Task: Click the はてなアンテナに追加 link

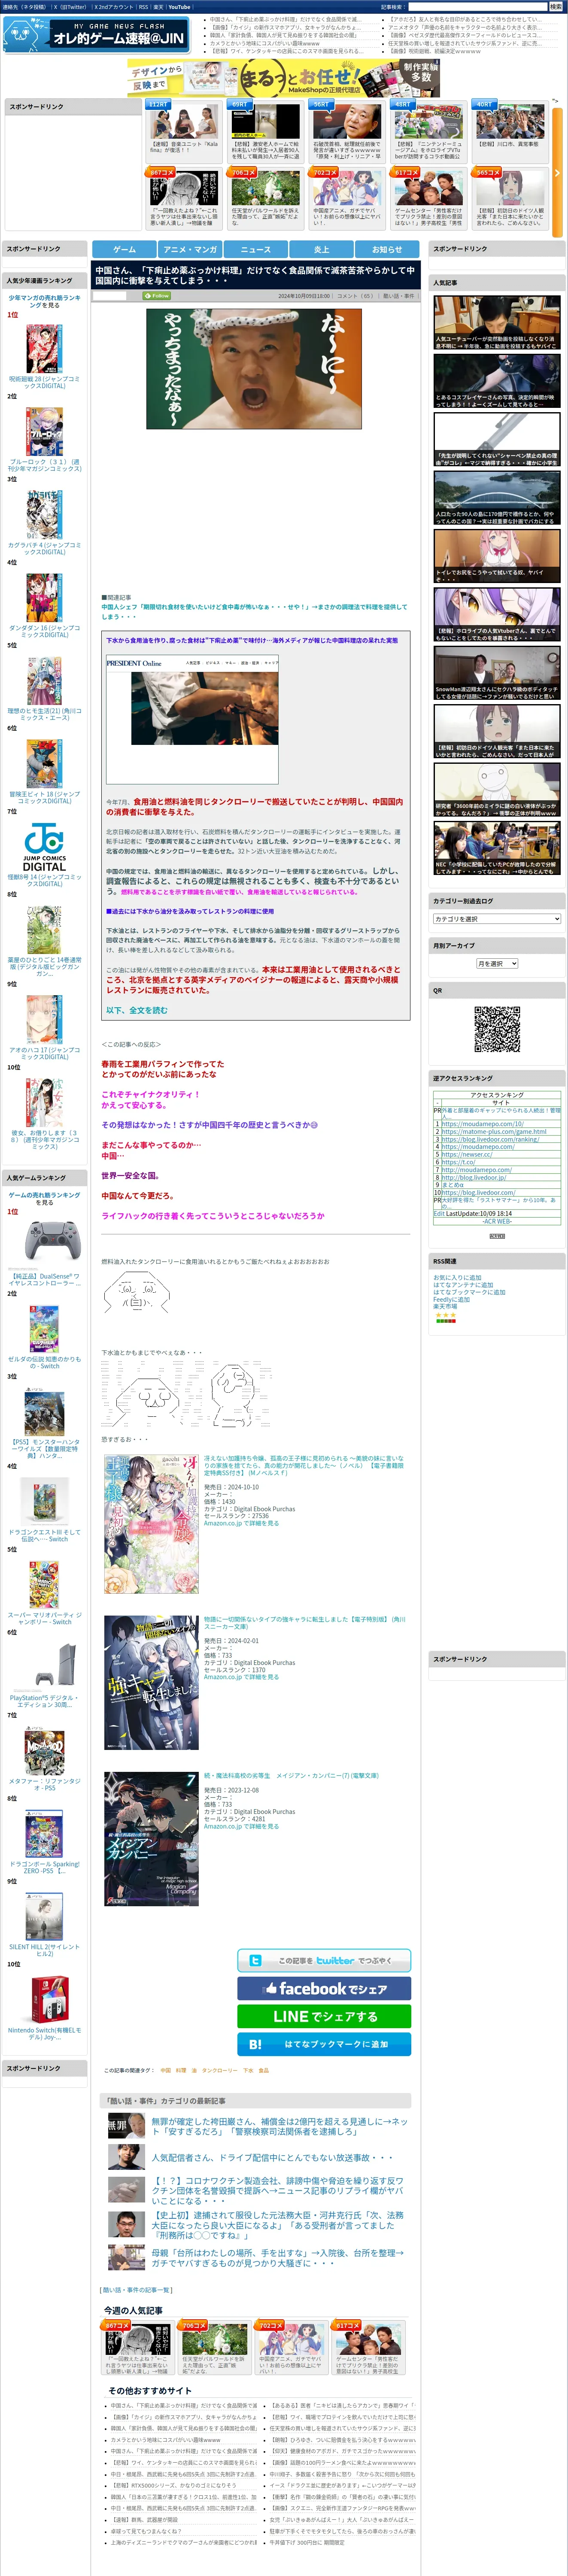Action: pos(462,1285)
